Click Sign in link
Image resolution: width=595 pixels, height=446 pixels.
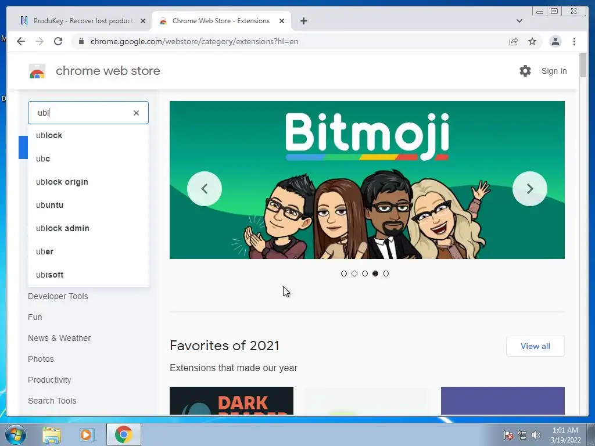554,71
